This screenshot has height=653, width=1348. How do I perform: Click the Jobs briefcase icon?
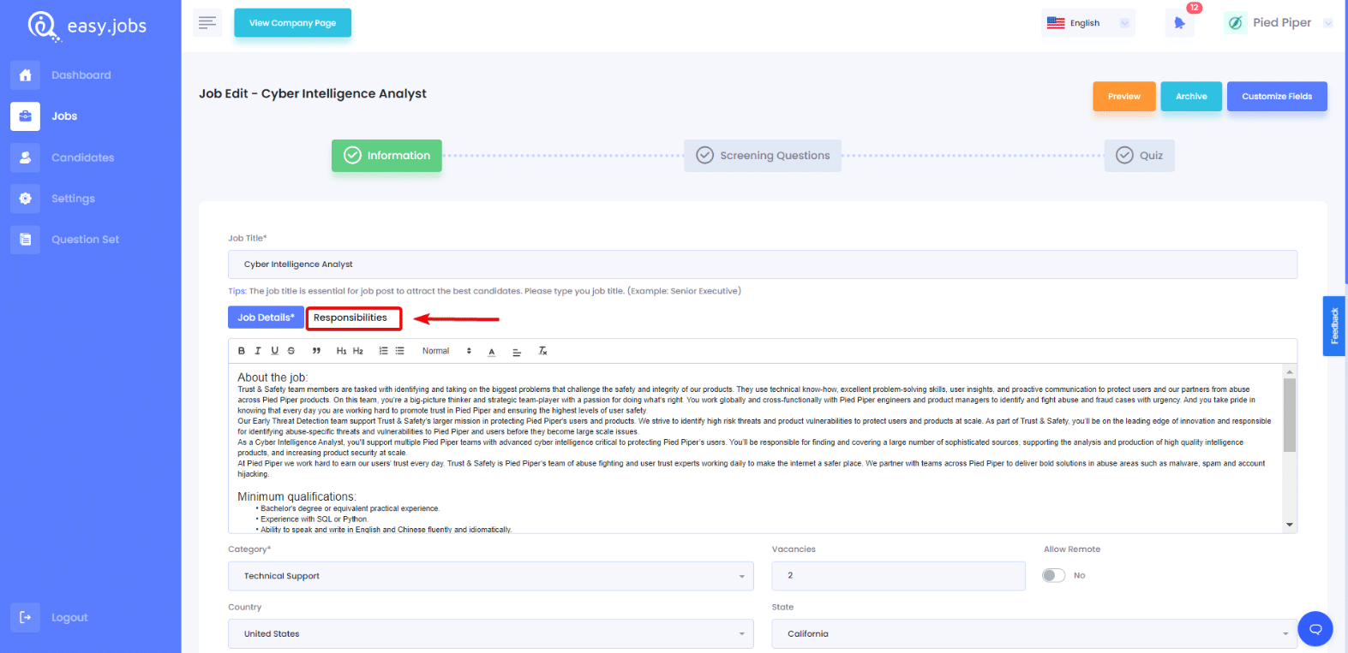25,116
